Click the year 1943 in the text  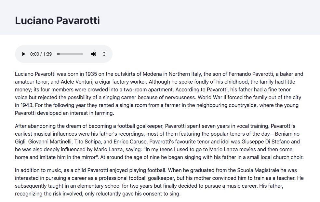(x=27, y=105)
